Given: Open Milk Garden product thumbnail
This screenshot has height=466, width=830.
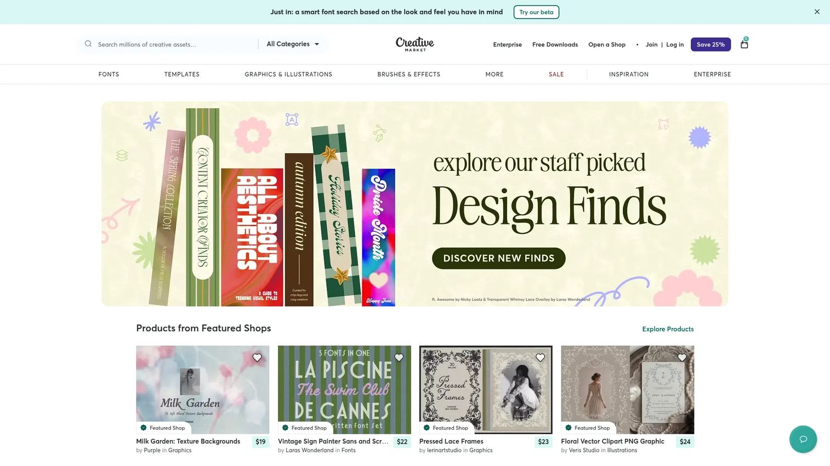Looking at the screenshot, I should point(202,390).
